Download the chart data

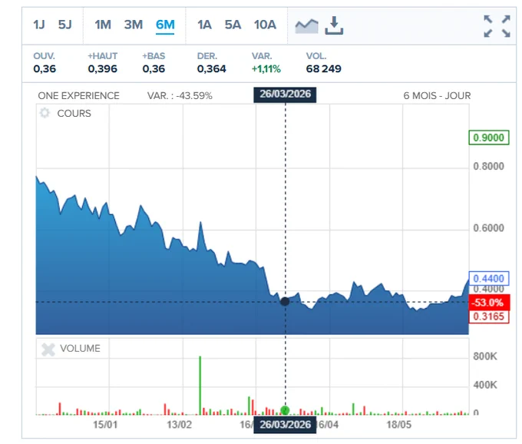[334, 25]
